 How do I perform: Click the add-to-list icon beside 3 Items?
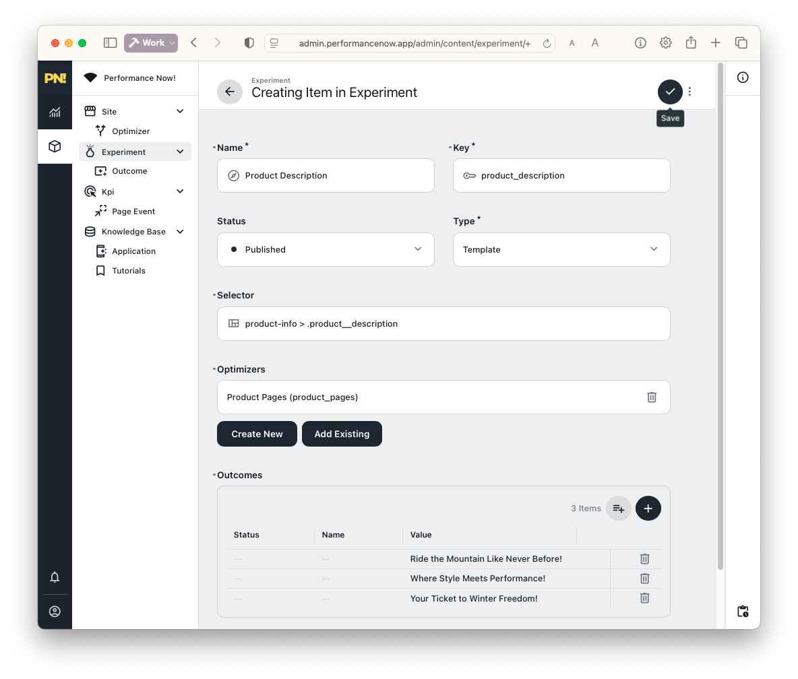[618, 508]
